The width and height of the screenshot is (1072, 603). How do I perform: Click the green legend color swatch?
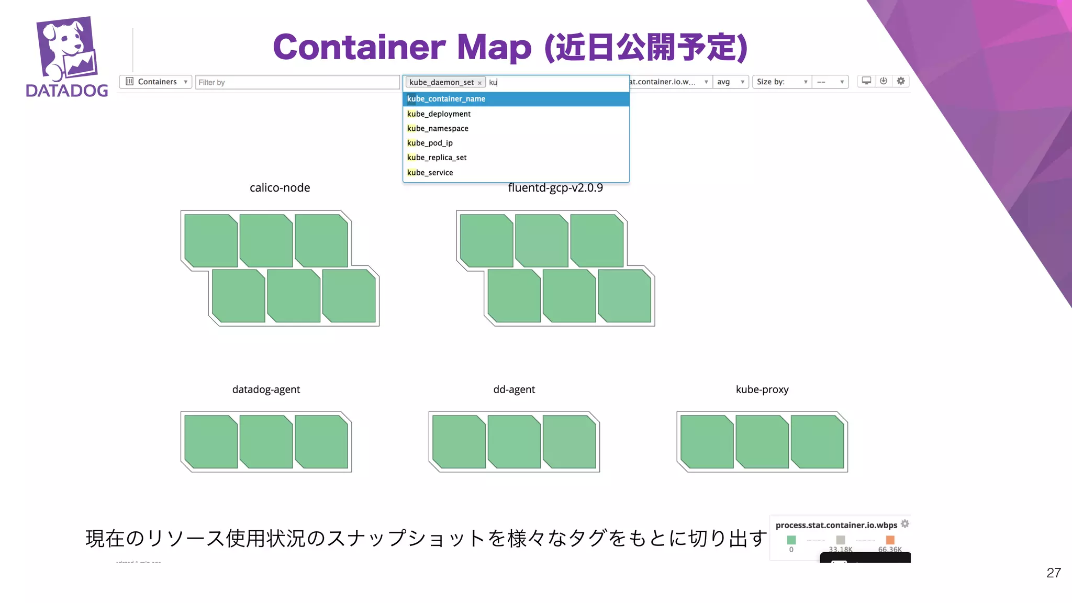[x=791, y=540]
